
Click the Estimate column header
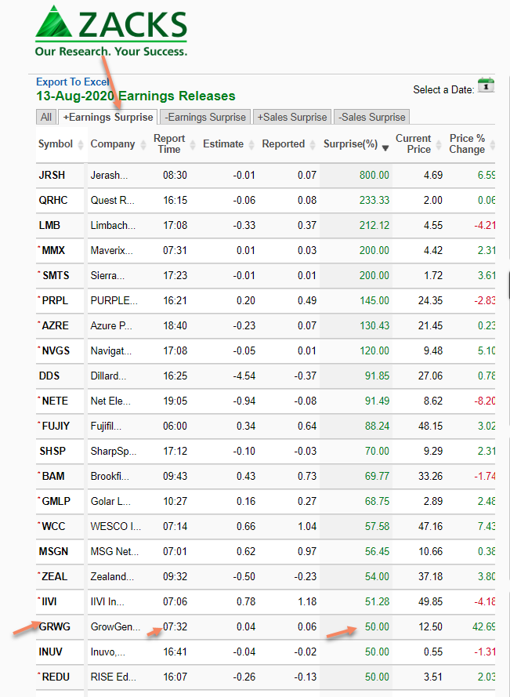(223, 144)
